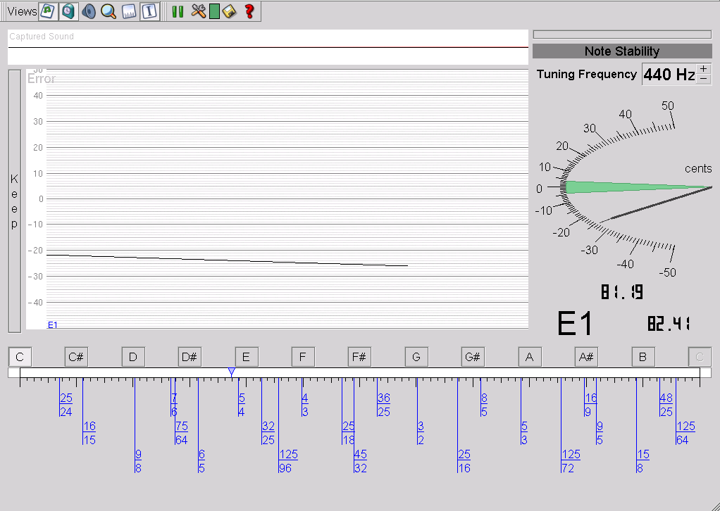Toggle the interval scale view button

(149, 11)
